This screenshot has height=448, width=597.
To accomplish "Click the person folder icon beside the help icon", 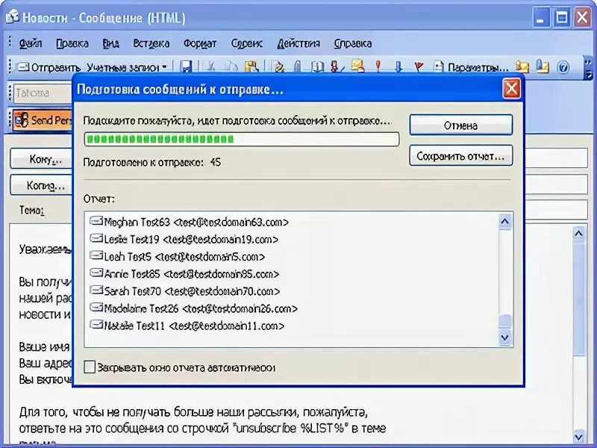I will point(543,66).
